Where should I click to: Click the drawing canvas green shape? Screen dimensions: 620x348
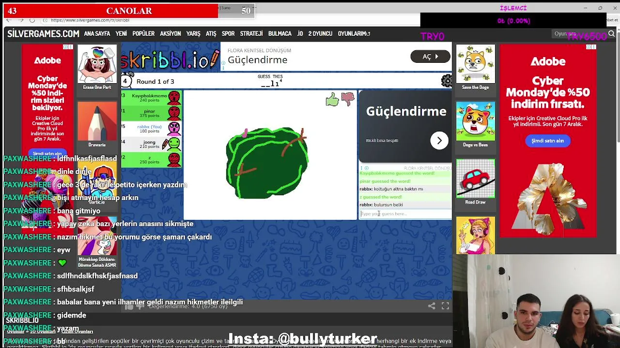(x=267, y=163)
